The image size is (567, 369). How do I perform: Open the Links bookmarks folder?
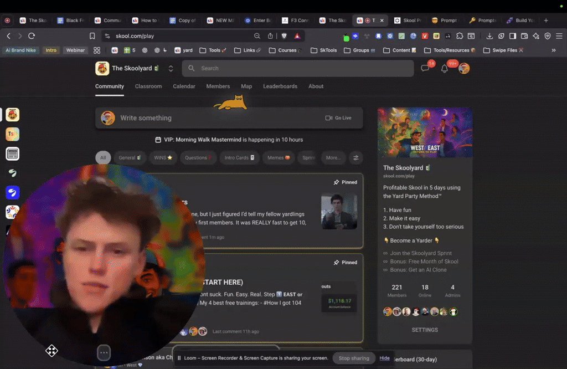tap(248, 50)
